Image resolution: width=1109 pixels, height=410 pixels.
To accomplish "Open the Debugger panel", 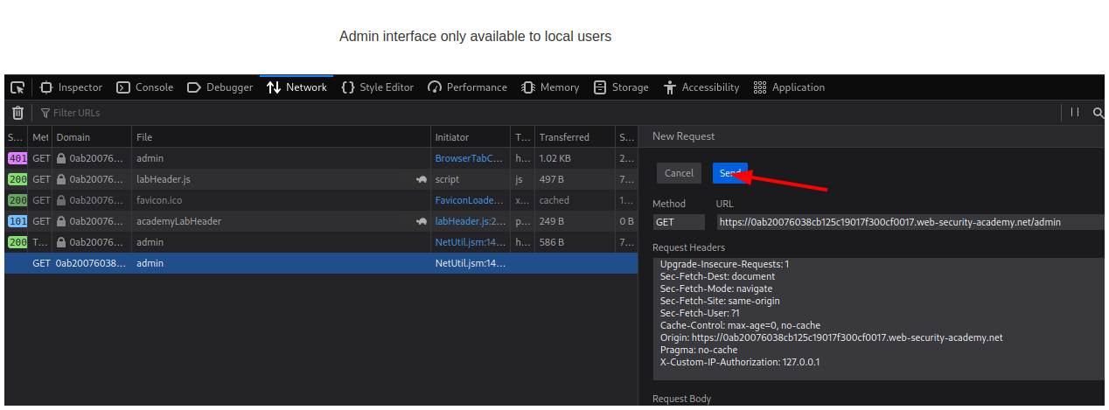I will (220, 87).
